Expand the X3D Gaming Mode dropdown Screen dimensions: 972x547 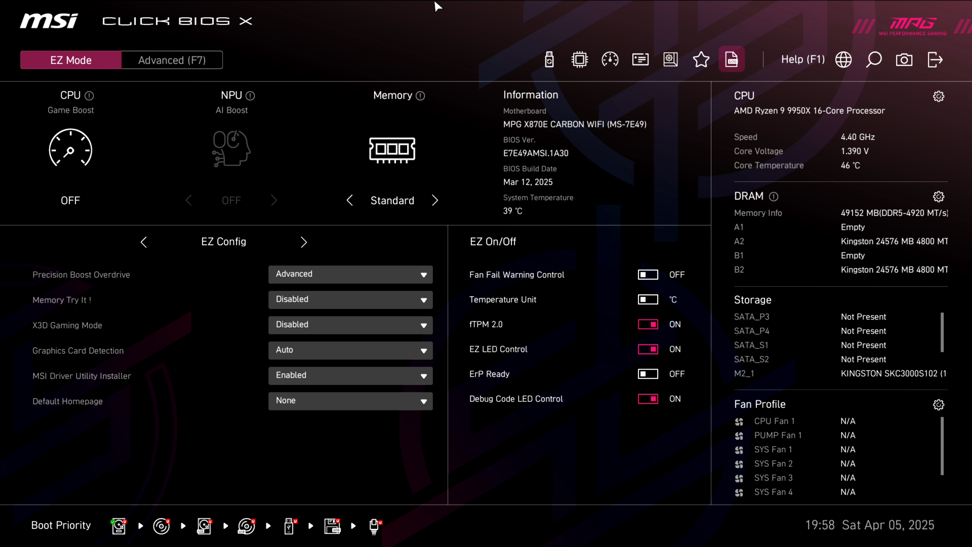[x=350, y=325]
